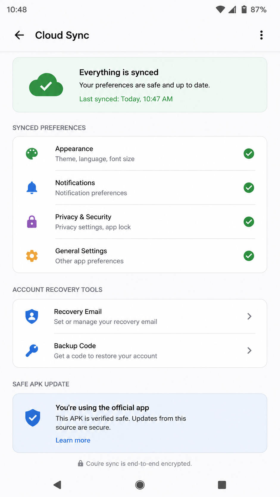Tap the Appearance palette icon
This screenshot has width=280, height=497.
[32, 154]
